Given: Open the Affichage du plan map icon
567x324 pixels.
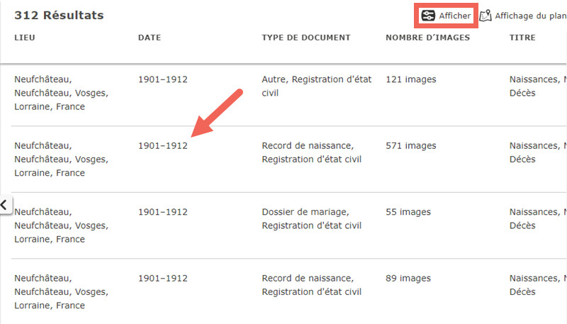Looking at the screenshot, I should tap(485, 16).
